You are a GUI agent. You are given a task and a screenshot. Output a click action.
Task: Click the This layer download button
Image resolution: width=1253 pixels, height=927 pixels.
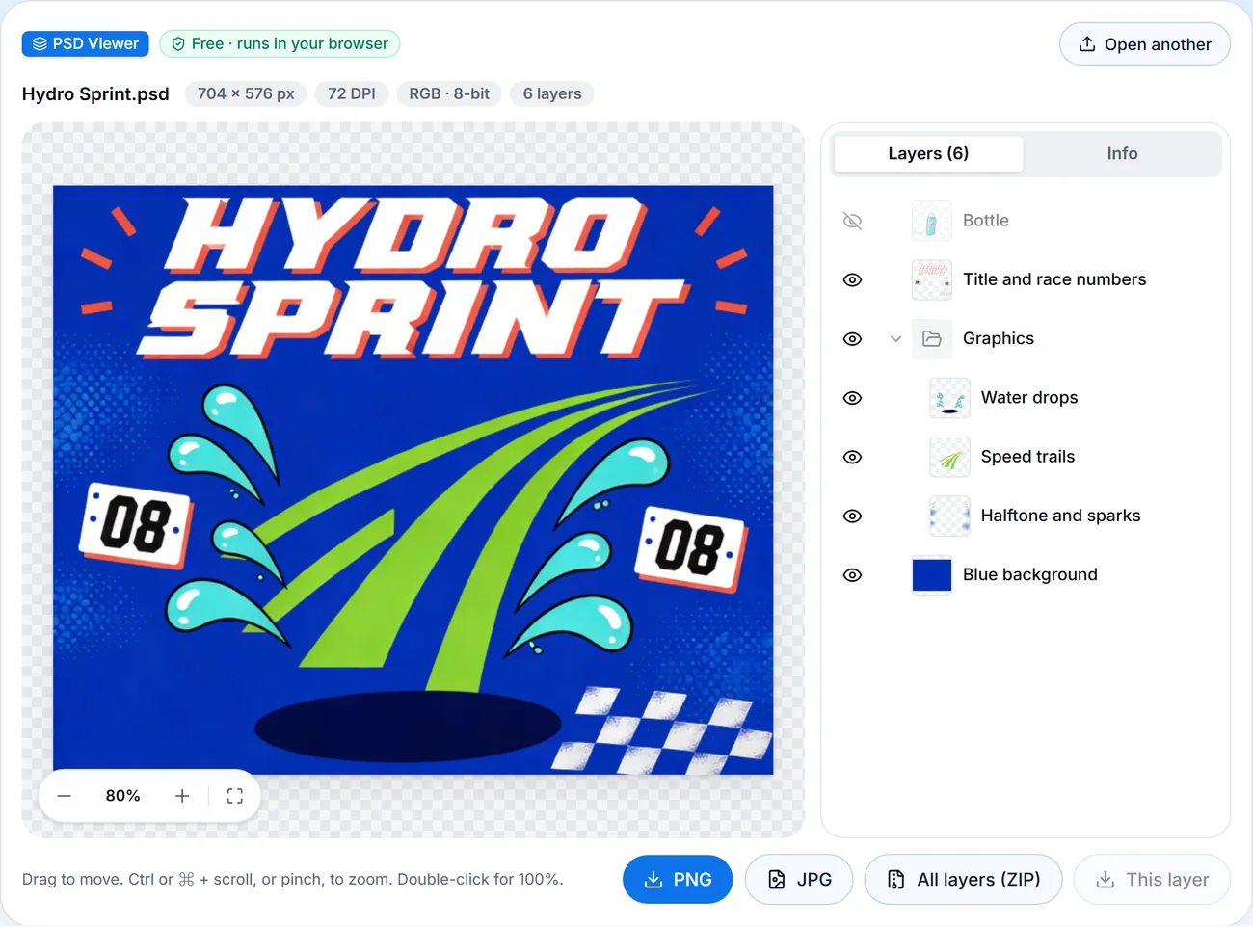(x=1152, y=880)
